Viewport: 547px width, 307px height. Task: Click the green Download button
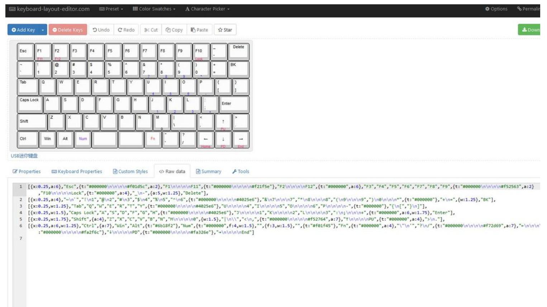[529, 30]
